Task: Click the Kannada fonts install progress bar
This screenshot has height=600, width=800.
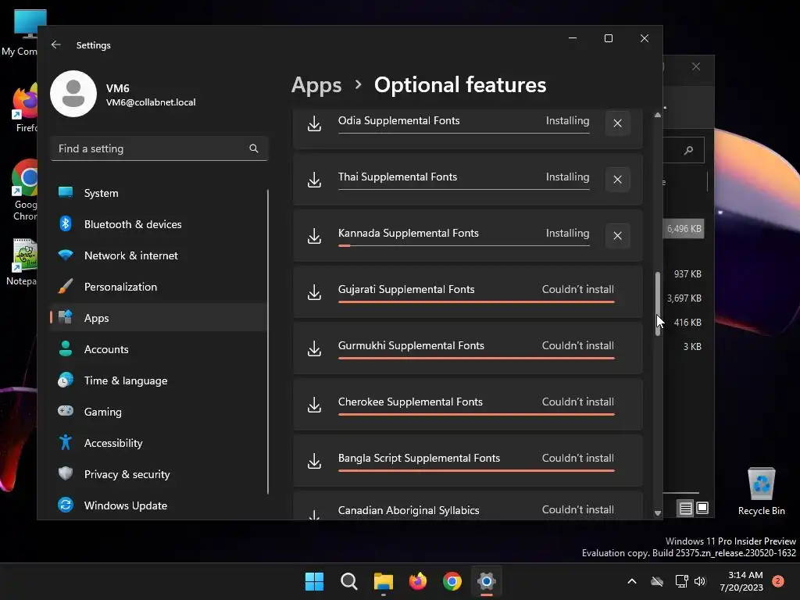Action: pyautogui.click(x=464, y=245)
